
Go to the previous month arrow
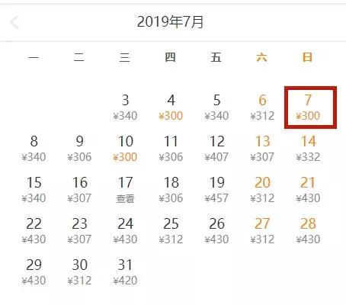14,22
